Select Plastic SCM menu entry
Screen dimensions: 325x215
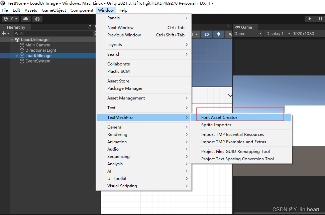coord(143,71)
